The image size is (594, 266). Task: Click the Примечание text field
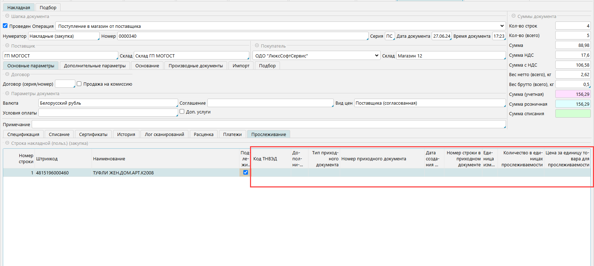(x=268, y=124)
